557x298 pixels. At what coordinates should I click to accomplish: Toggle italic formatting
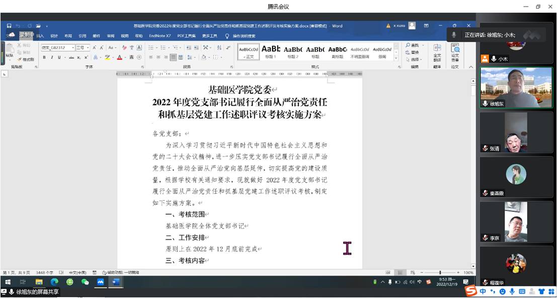[x=51, y=57]
